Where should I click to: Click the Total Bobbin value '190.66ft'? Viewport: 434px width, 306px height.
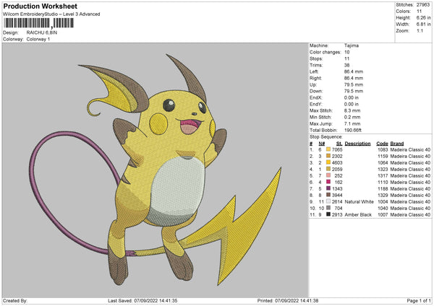click(x=353, y=130)
